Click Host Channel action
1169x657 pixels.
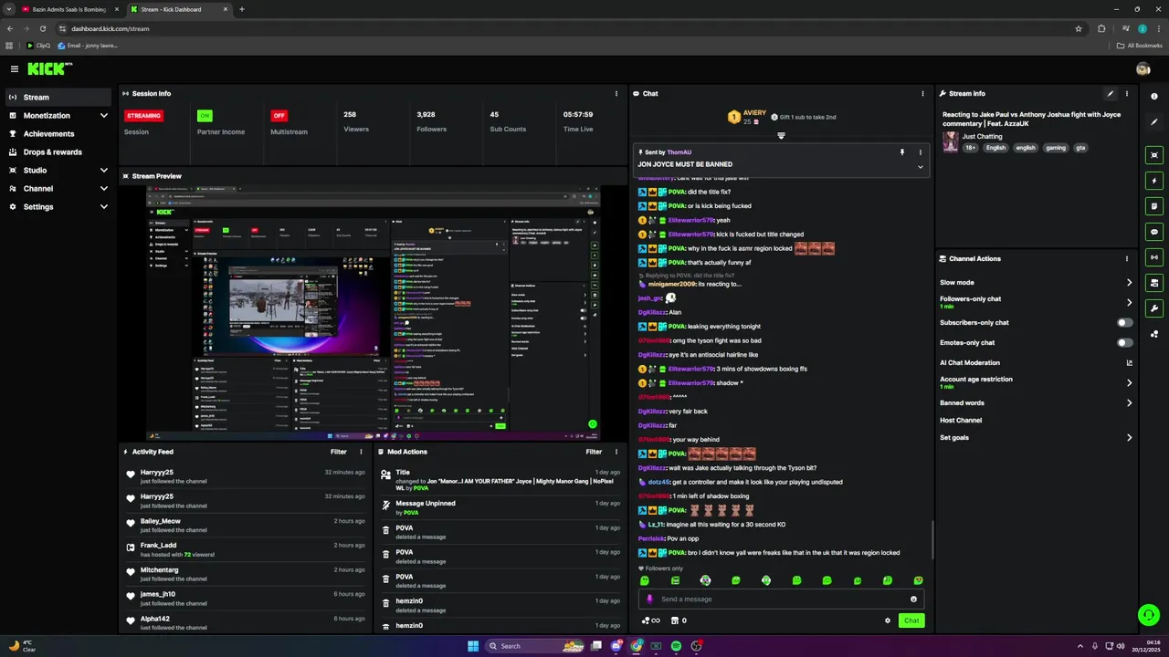point(961,421)
